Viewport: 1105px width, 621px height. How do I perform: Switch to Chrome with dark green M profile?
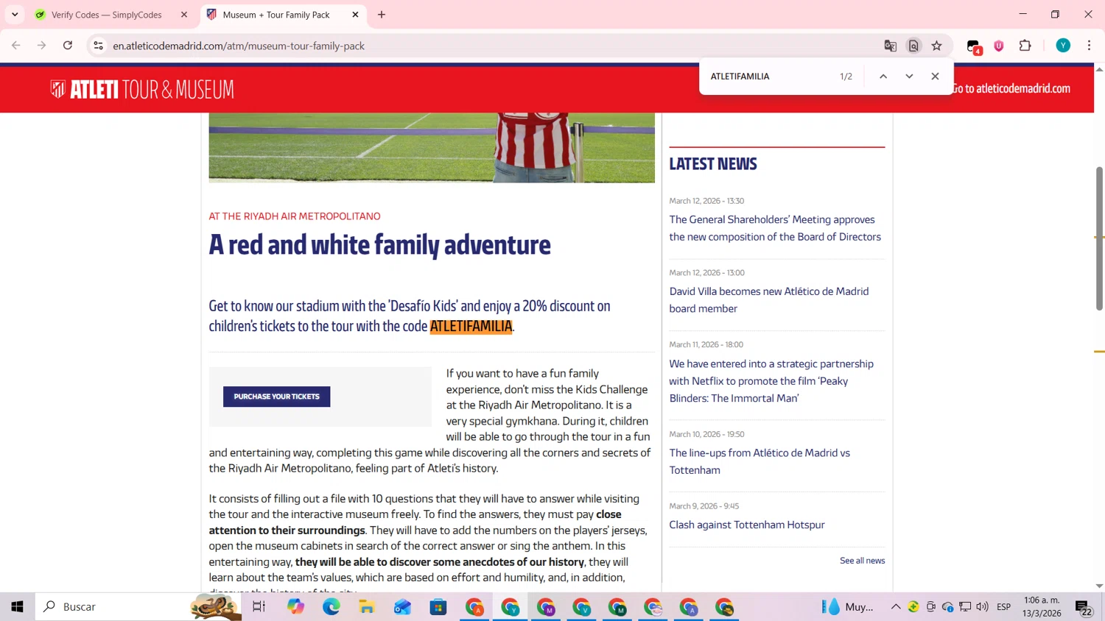pos(617,607)
